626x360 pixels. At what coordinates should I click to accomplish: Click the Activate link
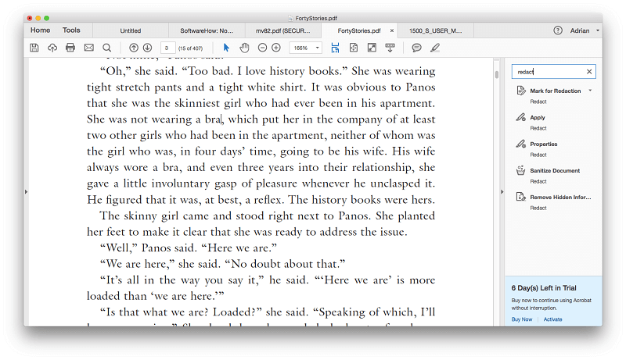pyautogui.click(x=552, y=319)
